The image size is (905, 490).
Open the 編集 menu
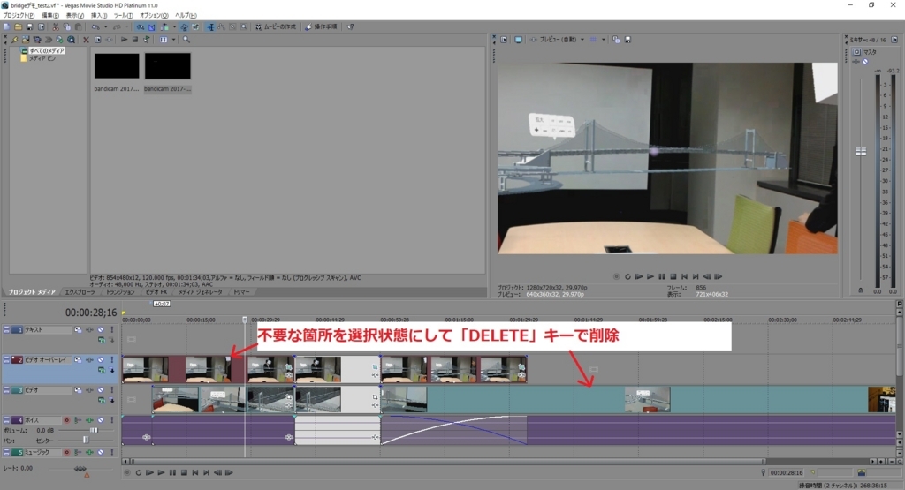click(50, 16)
